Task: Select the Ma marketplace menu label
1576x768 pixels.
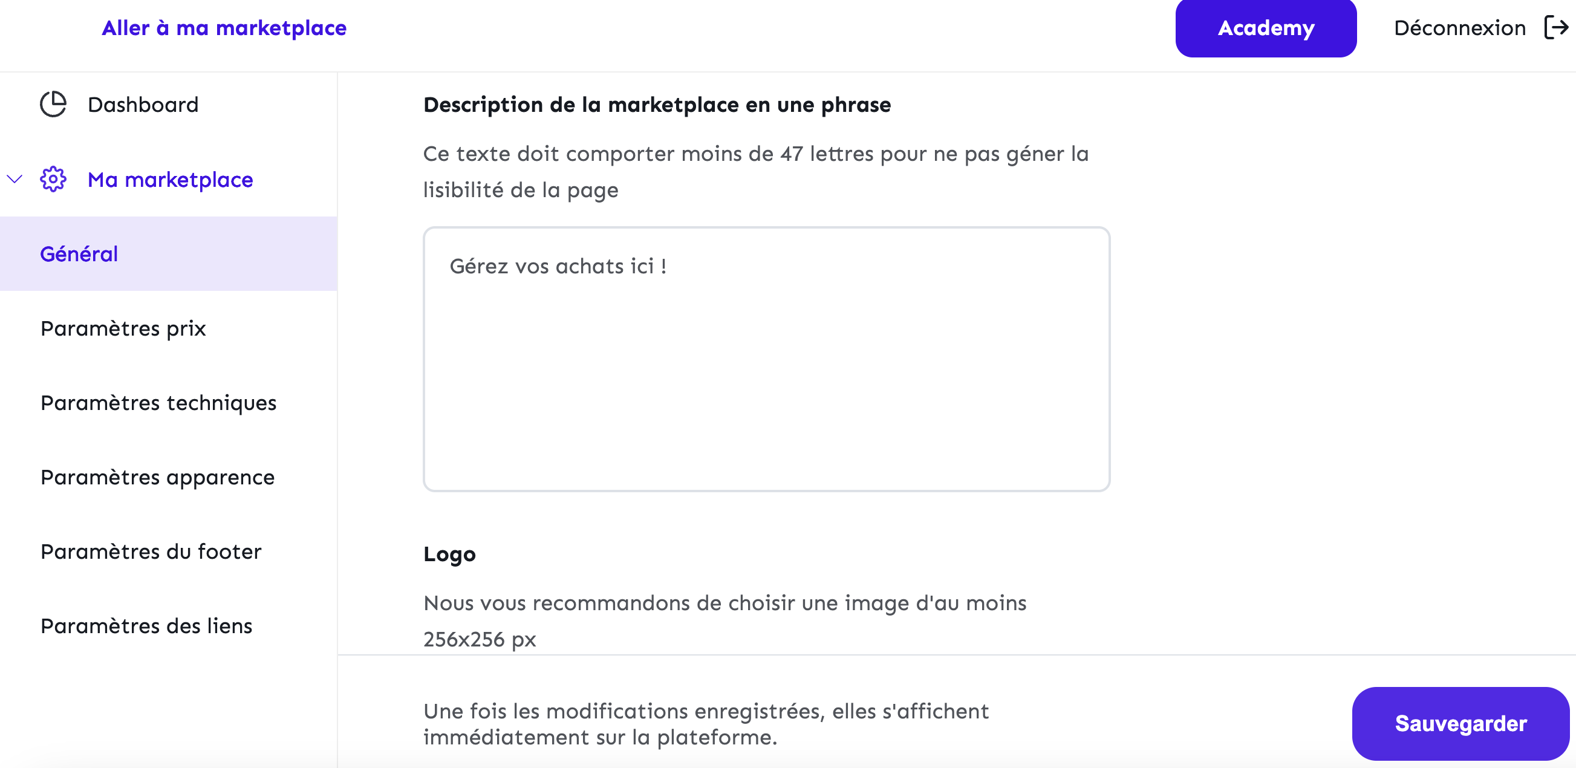Action: click(x=170, y=180)
